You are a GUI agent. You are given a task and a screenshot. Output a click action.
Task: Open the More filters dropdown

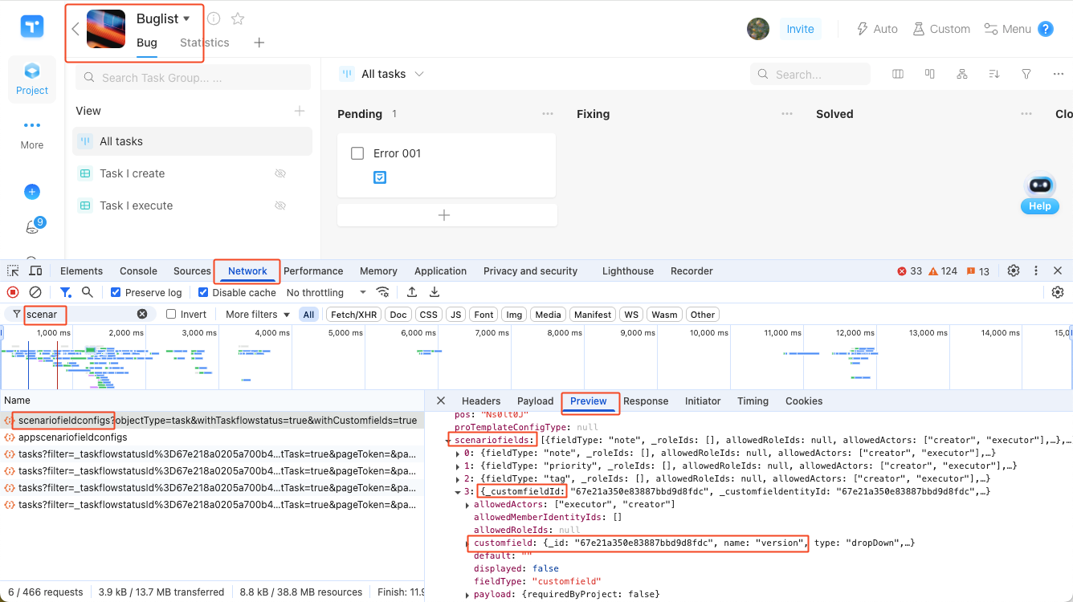258,315
